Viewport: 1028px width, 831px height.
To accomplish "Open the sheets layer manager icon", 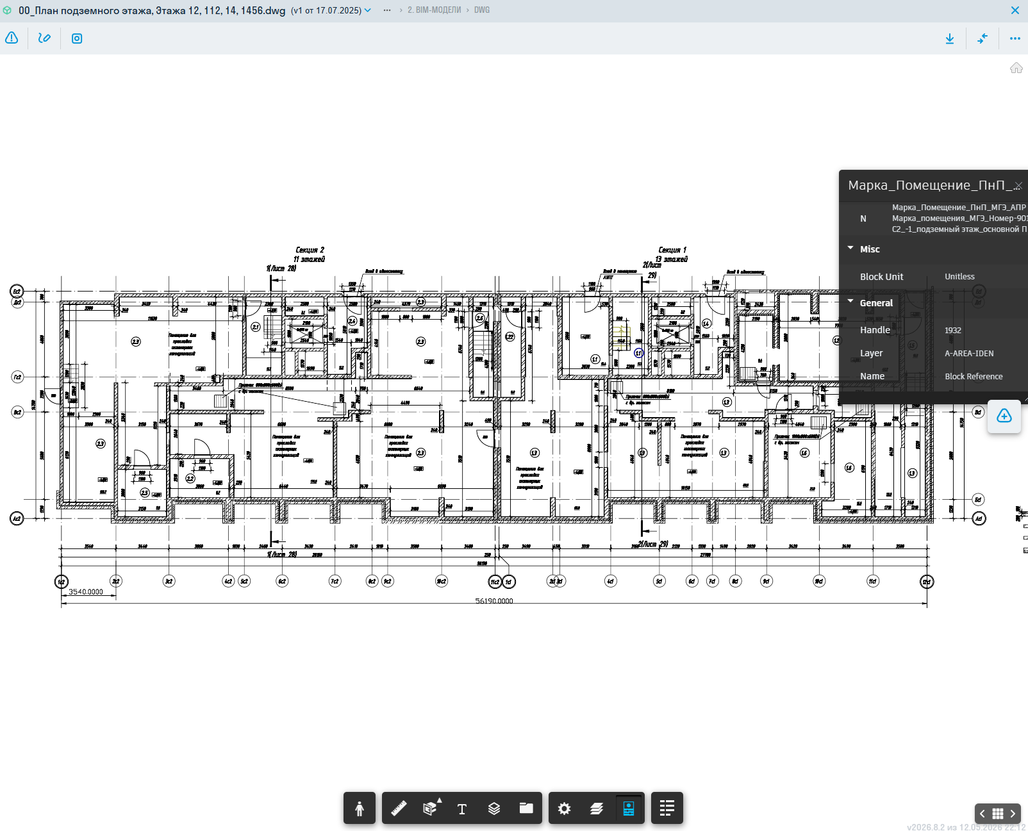I will [597, 809].
